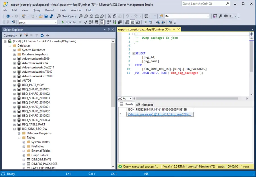Image resolution: width=256 pixels, height=177 pixels.
Task: Click the XMLA query icon
Action: (97, 16)
